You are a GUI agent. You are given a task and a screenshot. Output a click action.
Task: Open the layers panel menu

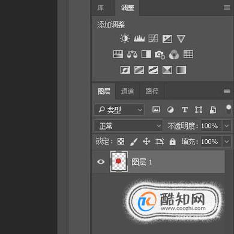227,91
